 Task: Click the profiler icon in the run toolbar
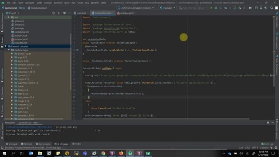tap(225, 8)
